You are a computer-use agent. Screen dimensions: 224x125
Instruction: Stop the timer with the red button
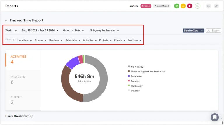click(x=190, y=6)
